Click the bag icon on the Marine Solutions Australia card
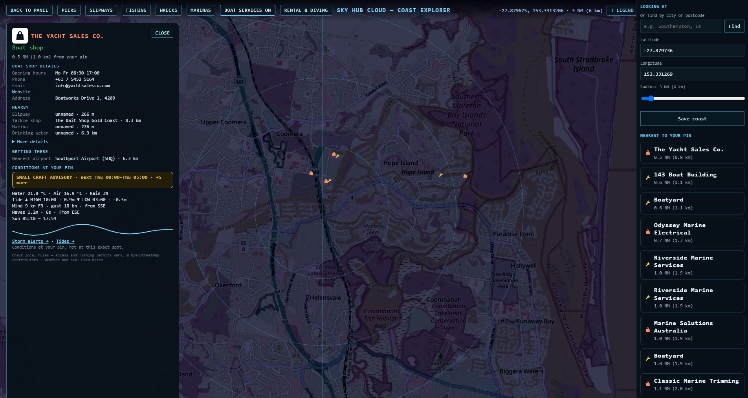 click(648, 330)
